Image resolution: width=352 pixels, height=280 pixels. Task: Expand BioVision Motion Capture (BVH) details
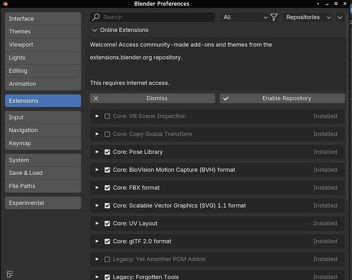tap(97, 170)
